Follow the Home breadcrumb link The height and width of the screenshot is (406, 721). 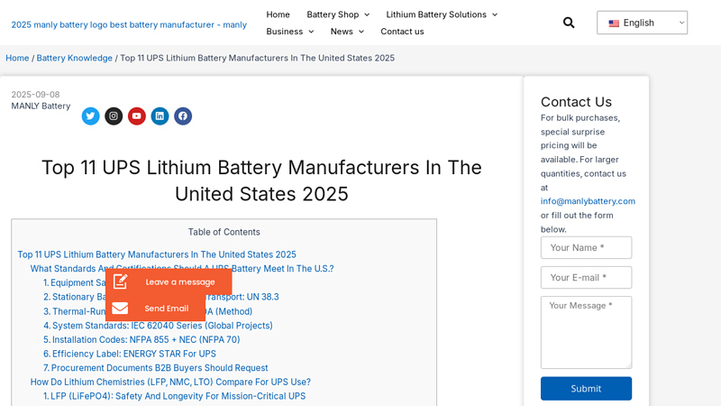[17, 58]
